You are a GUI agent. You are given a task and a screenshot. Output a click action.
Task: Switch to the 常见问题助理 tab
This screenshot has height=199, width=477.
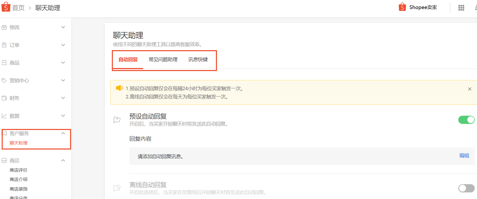(163, 60)
